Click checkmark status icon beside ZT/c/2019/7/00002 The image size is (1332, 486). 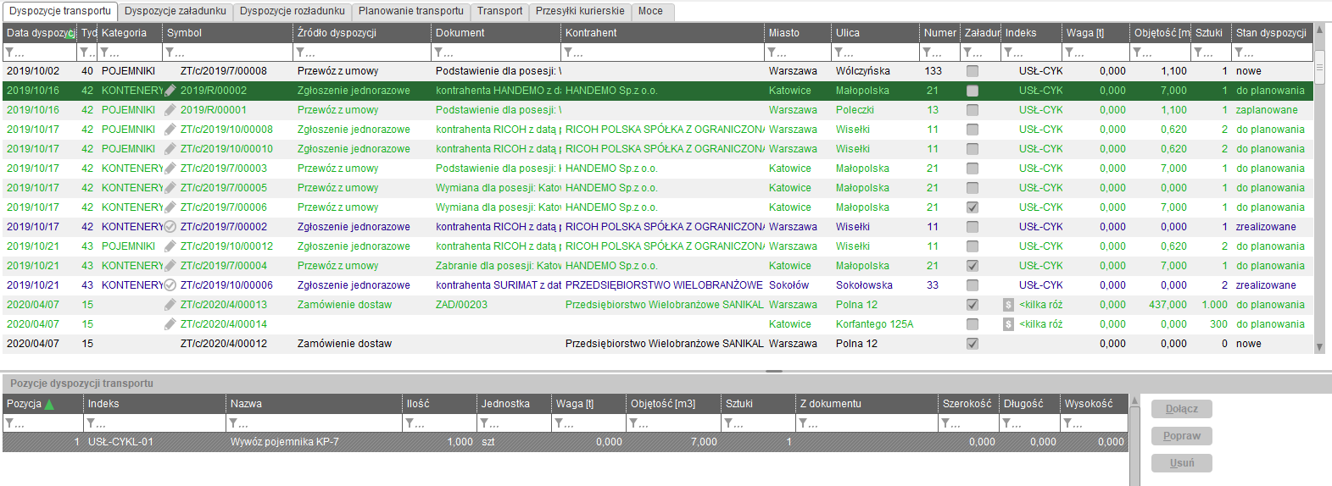170,227
